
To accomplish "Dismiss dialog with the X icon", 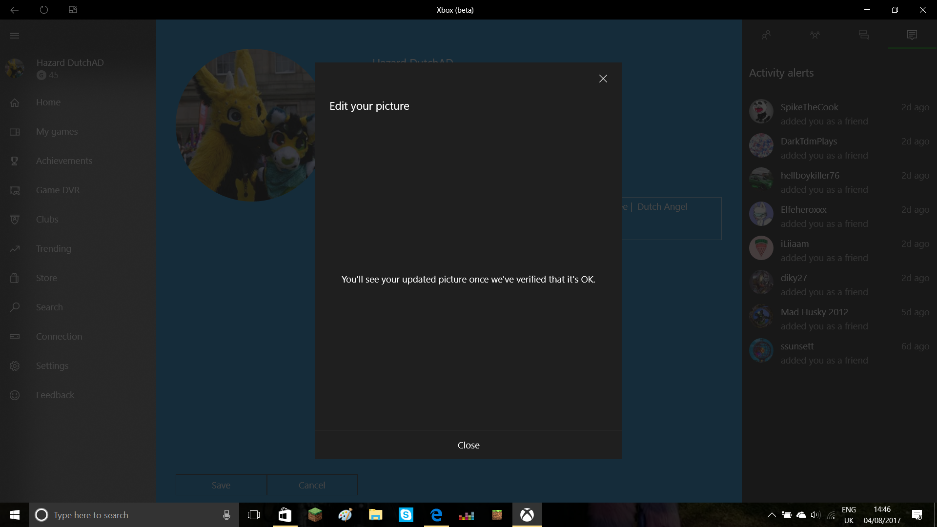I will point(603,79).
